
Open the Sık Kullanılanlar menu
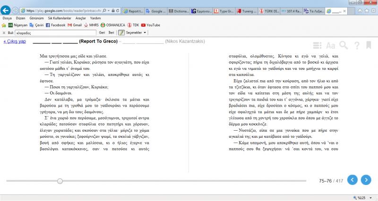point(60,18)
